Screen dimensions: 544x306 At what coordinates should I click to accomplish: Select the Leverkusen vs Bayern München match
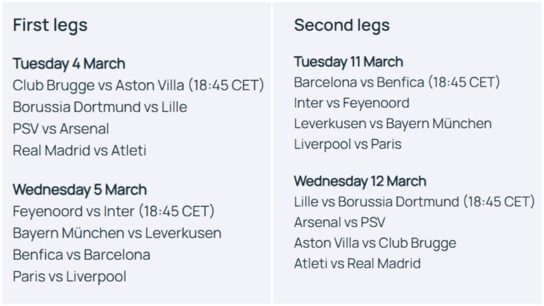point(393,124)
